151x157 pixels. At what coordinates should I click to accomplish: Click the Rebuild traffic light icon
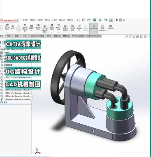pyautogui.click(x=117, y=20)
